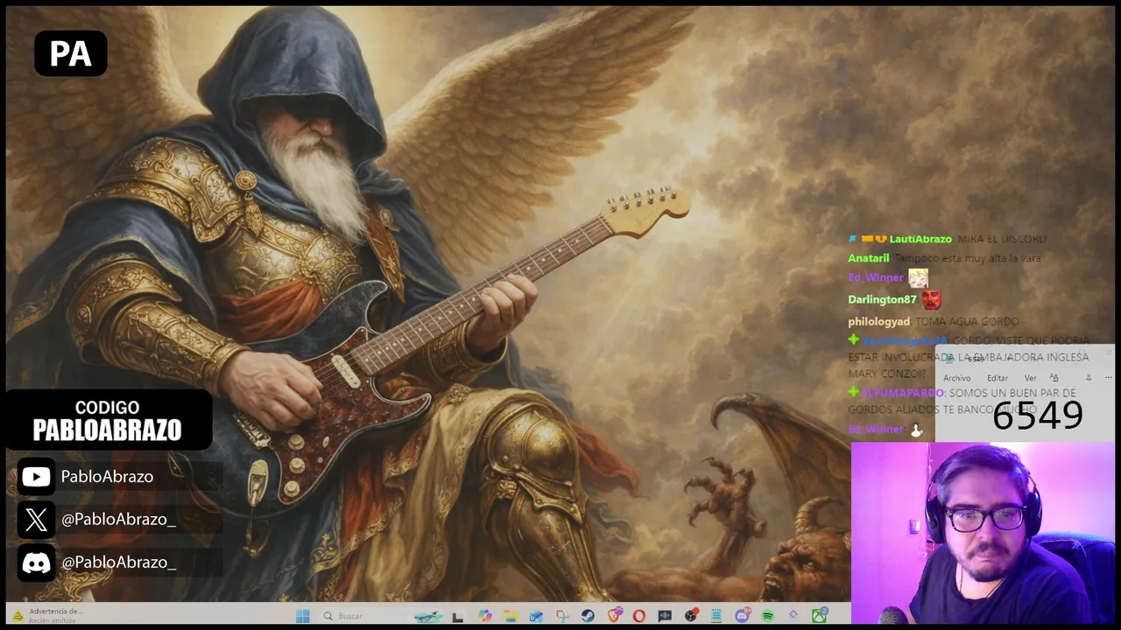This screenshot has width=1121, height=630.
Task: Select the 6549 tab title in Notepad
Action: point(976,359)
